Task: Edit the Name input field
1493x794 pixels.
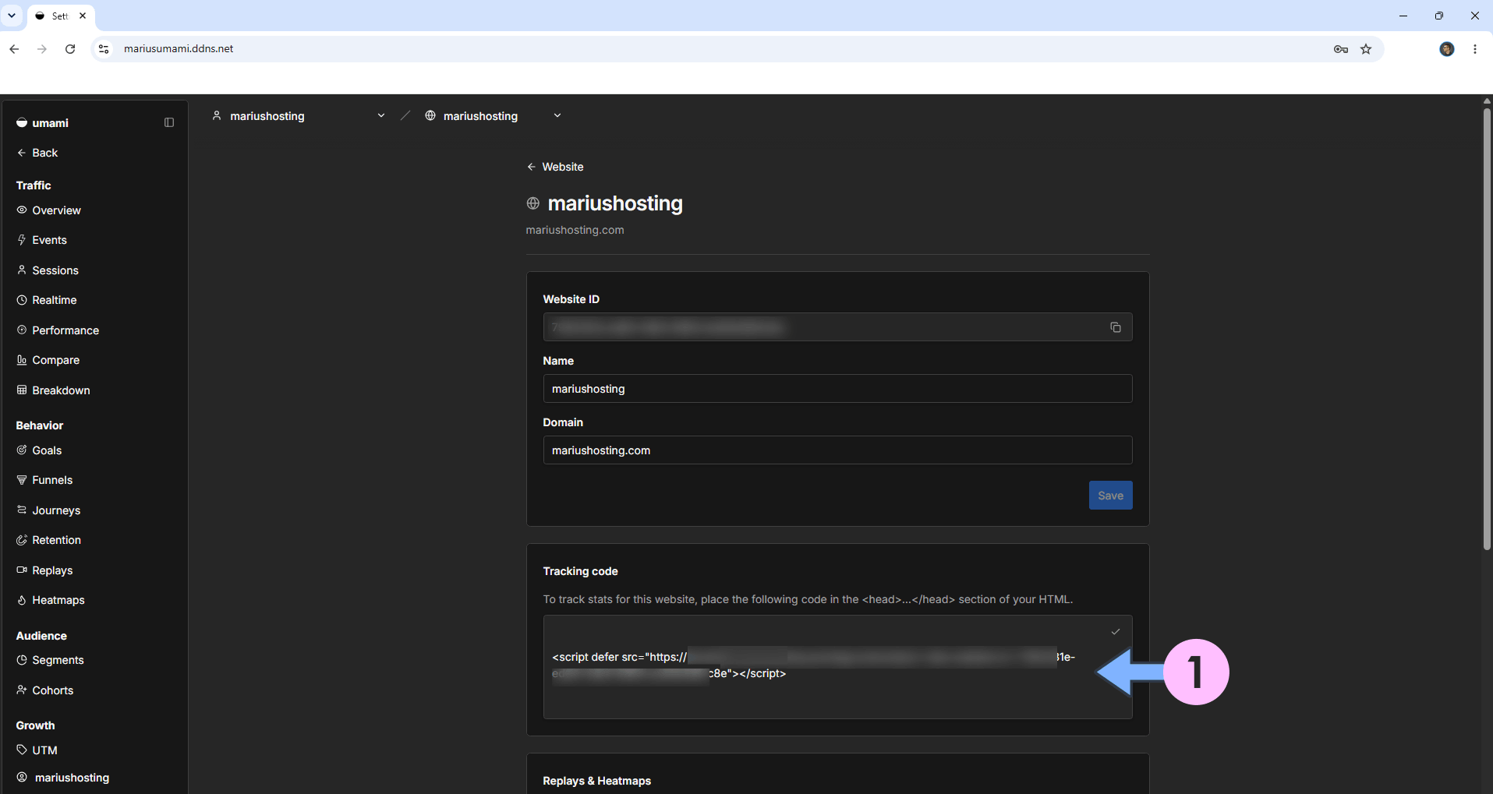Action: click(837, 389)
